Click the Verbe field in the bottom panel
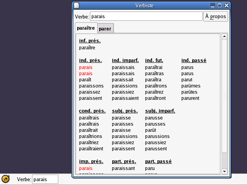Screen dimensions: 247x185 (45, 179)
